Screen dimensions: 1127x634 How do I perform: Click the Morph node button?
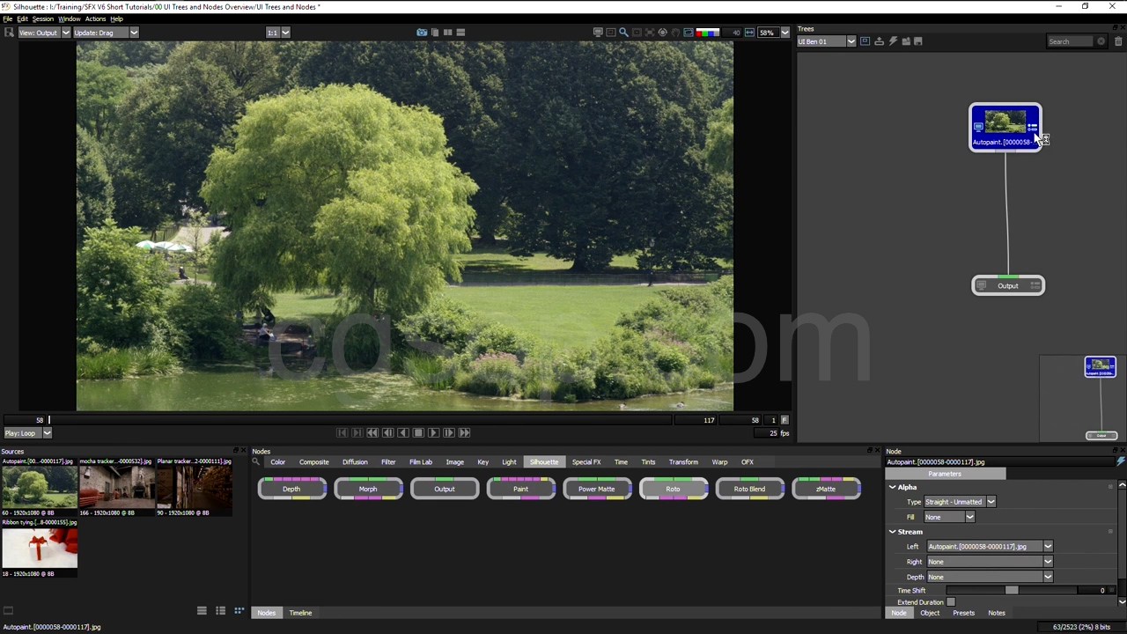click(x=368, y=489)
